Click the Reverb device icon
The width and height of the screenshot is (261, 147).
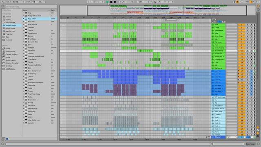pos(26,102)
